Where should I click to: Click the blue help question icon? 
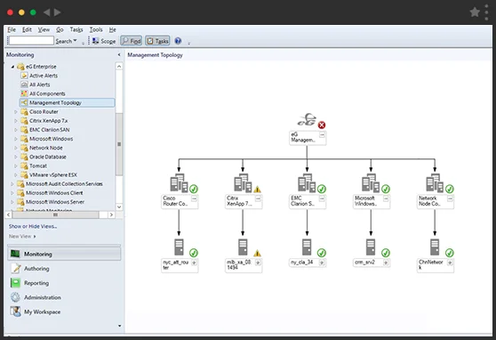[178, 41]
